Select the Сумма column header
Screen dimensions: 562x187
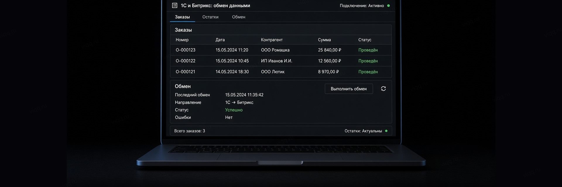tap(324, 40)
